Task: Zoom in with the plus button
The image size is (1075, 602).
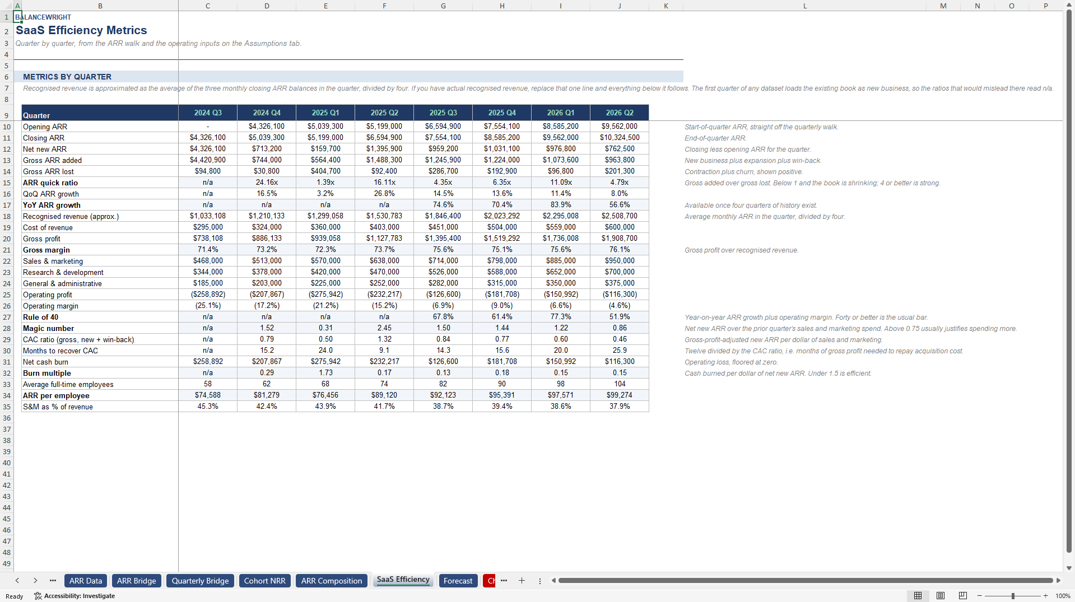Action: click(x=1045, y=596)
